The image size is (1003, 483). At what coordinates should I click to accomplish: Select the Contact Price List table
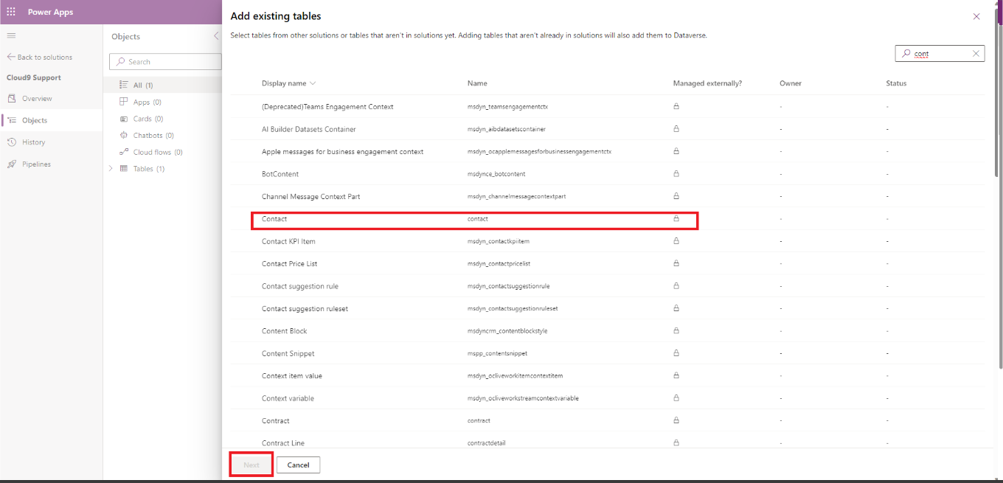point(607,264)
